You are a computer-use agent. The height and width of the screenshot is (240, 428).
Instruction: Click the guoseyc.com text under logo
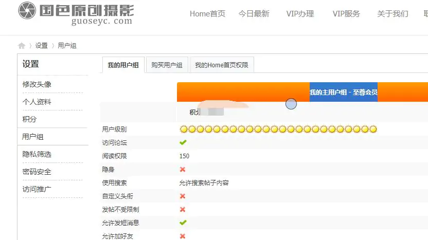pyautogui.click(x=102, y=21)
